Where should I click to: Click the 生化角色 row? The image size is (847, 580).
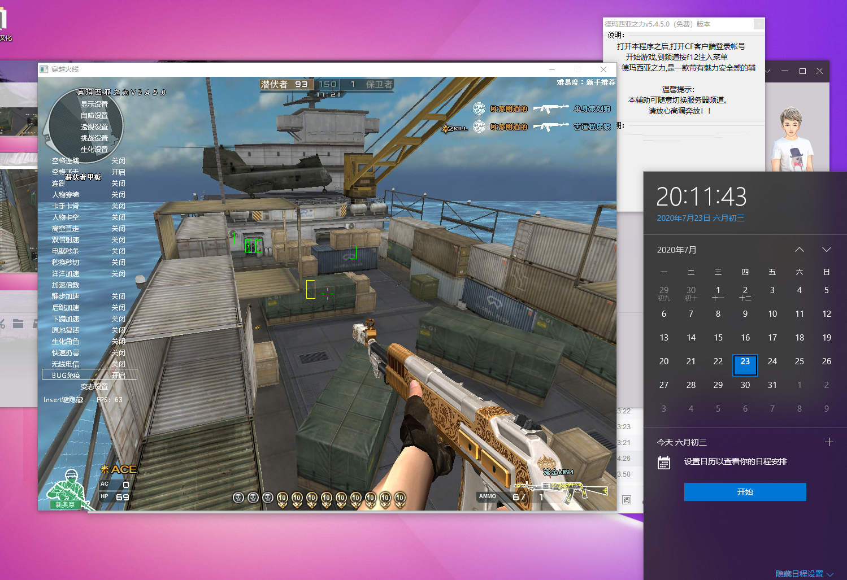tap(89, 342)
